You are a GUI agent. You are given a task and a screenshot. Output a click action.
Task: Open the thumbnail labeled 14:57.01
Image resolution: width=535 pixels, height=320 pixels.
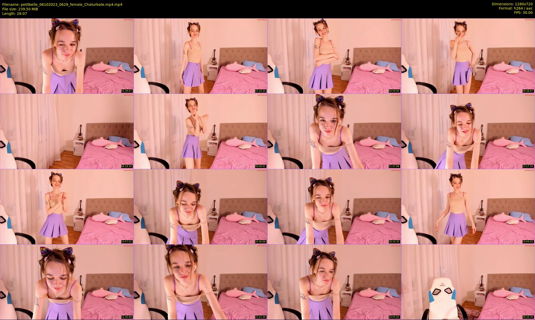67,206
